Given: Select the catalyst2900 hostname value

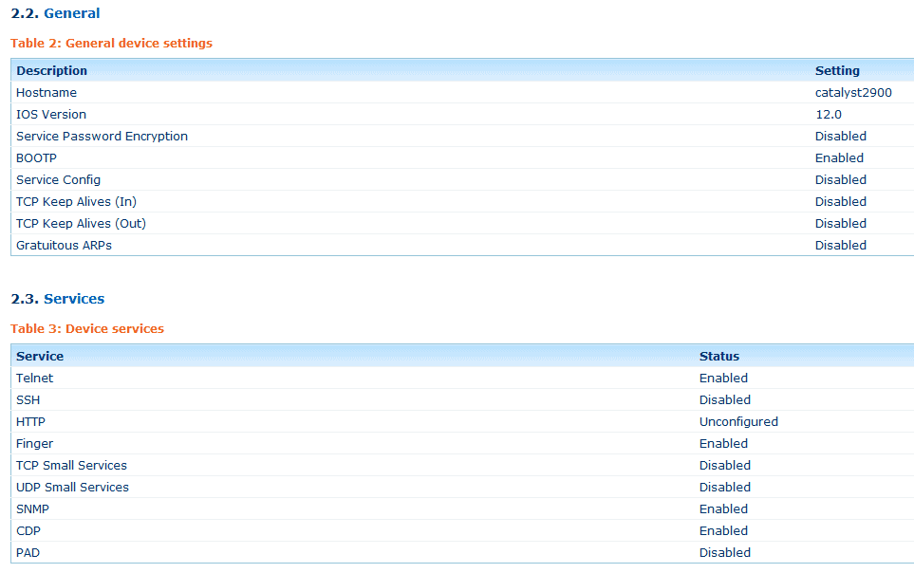Looking at the screenshot, I should 853,93.
